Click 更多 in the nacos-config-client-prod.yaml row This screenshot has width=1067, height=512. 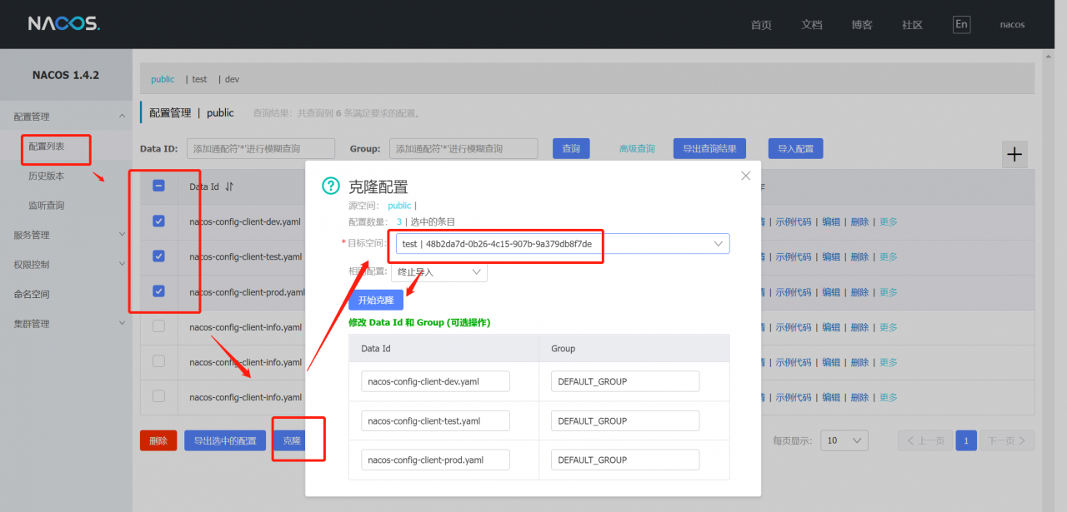pyautogui.click(x=889, y=291)
